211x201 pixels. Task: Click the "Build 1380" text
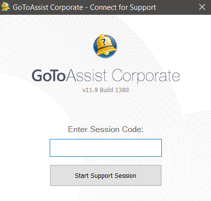point(114,90)
